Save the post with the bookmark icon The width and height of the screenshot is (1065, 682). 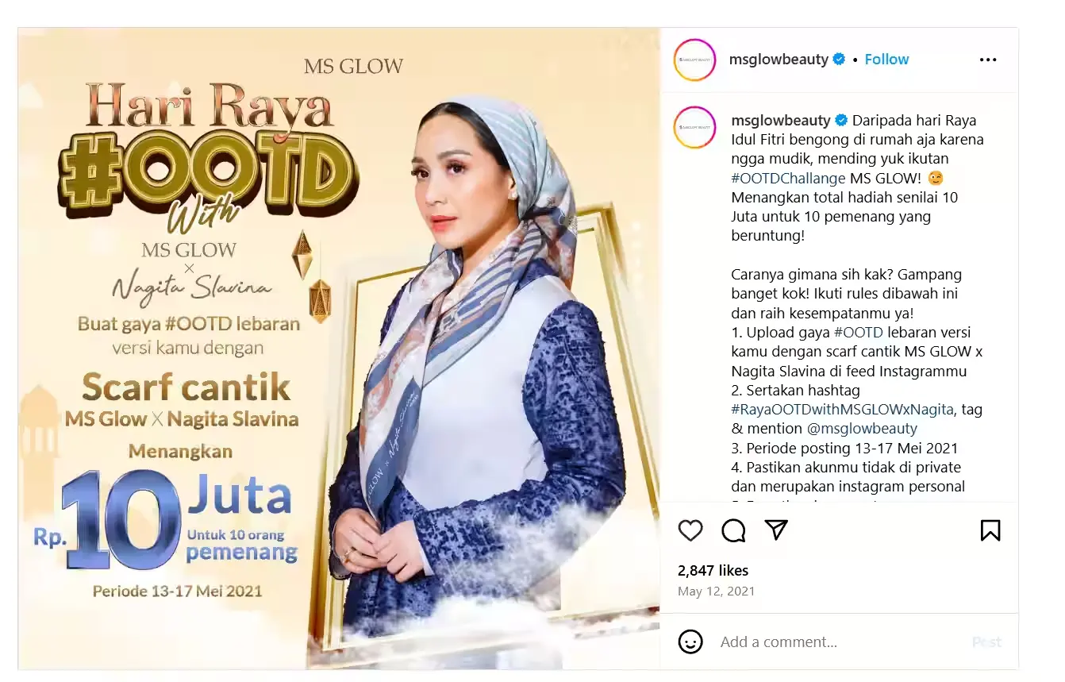coord(990,530)
